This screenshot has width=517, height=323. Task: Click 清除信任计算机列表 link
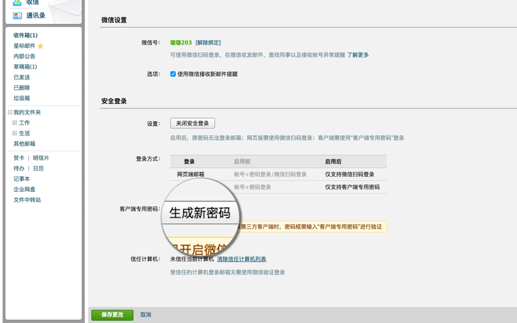tap(241, 259)
